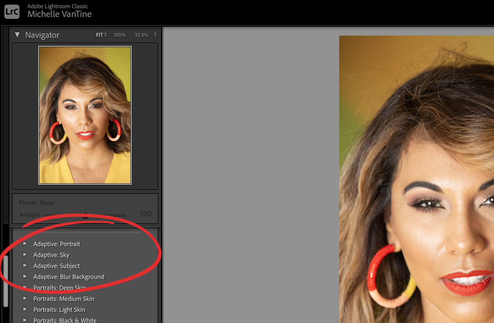Screen dimensions: 494x323
Task: Expand the Adaptive: Subject preset group
Action: 26,266
